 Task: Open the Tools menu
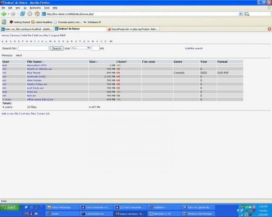click(x=47, y=8)
